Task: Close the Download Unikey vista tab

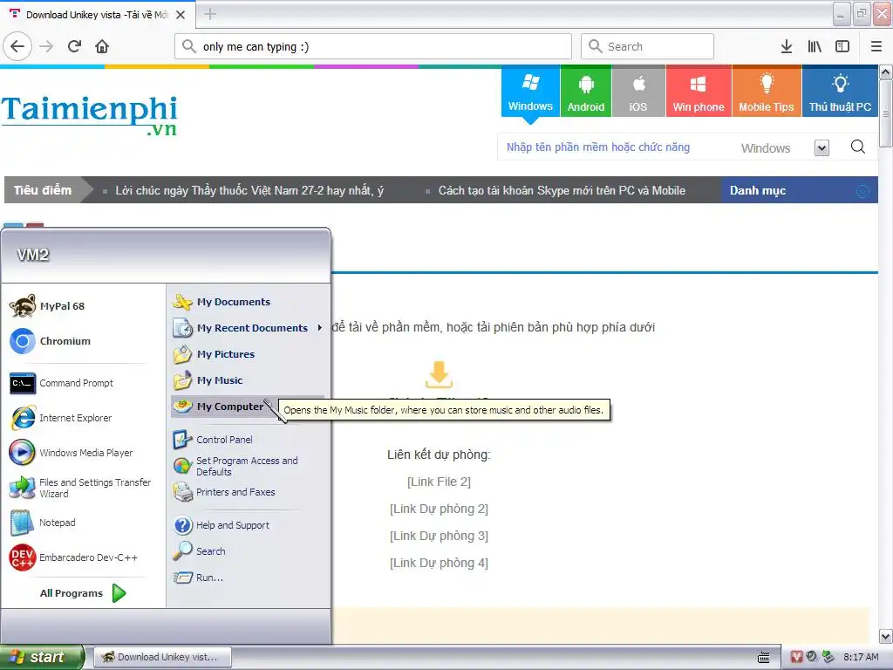Action: (181, 15)
